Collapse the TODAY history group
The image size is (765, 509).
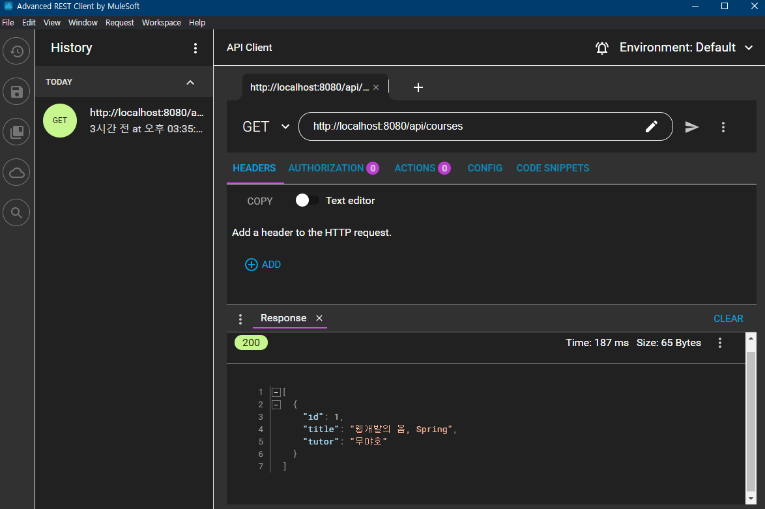(x=190, y=83)
